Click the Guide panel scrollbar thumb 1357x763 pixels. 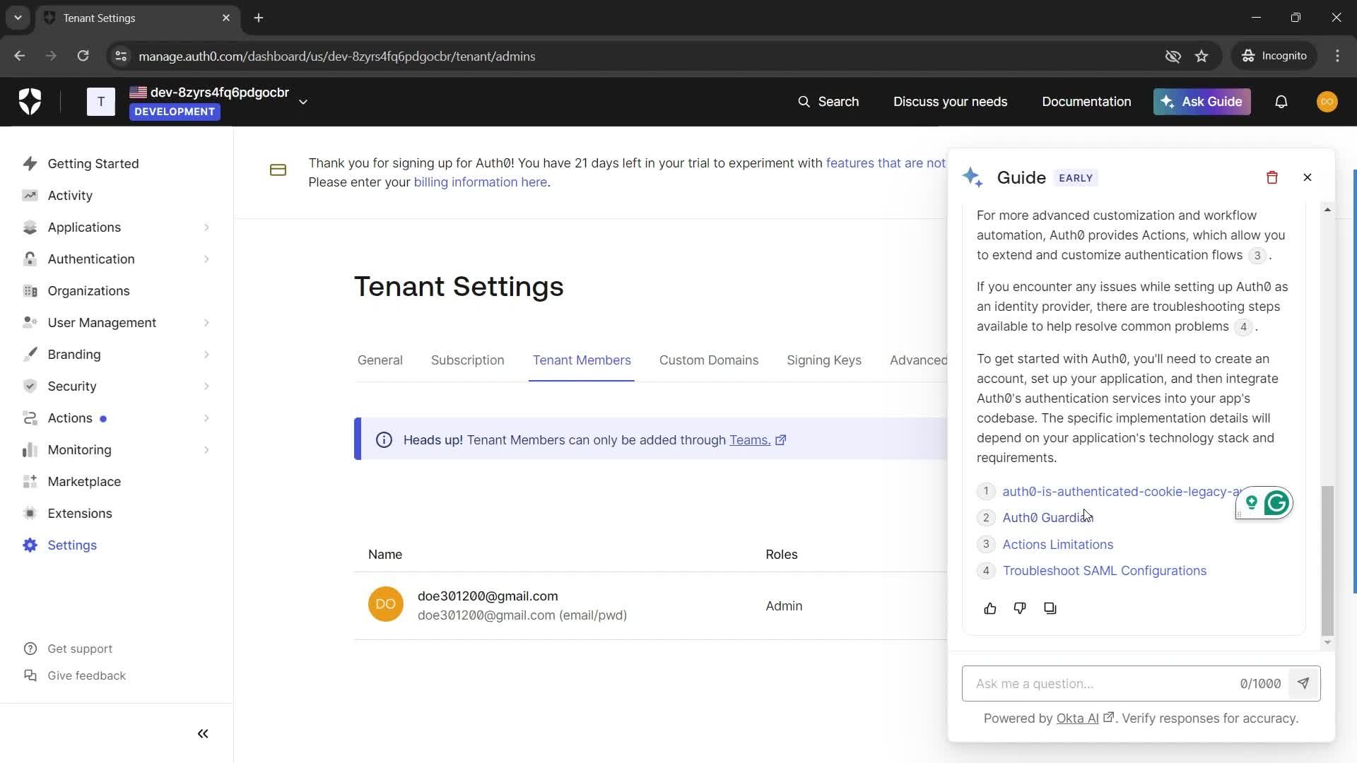[x=1327, y=560]
